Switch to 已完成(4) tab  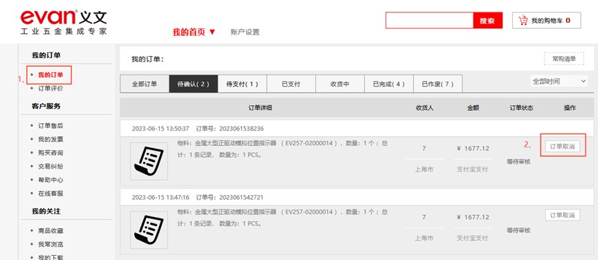tap(389, 84)
